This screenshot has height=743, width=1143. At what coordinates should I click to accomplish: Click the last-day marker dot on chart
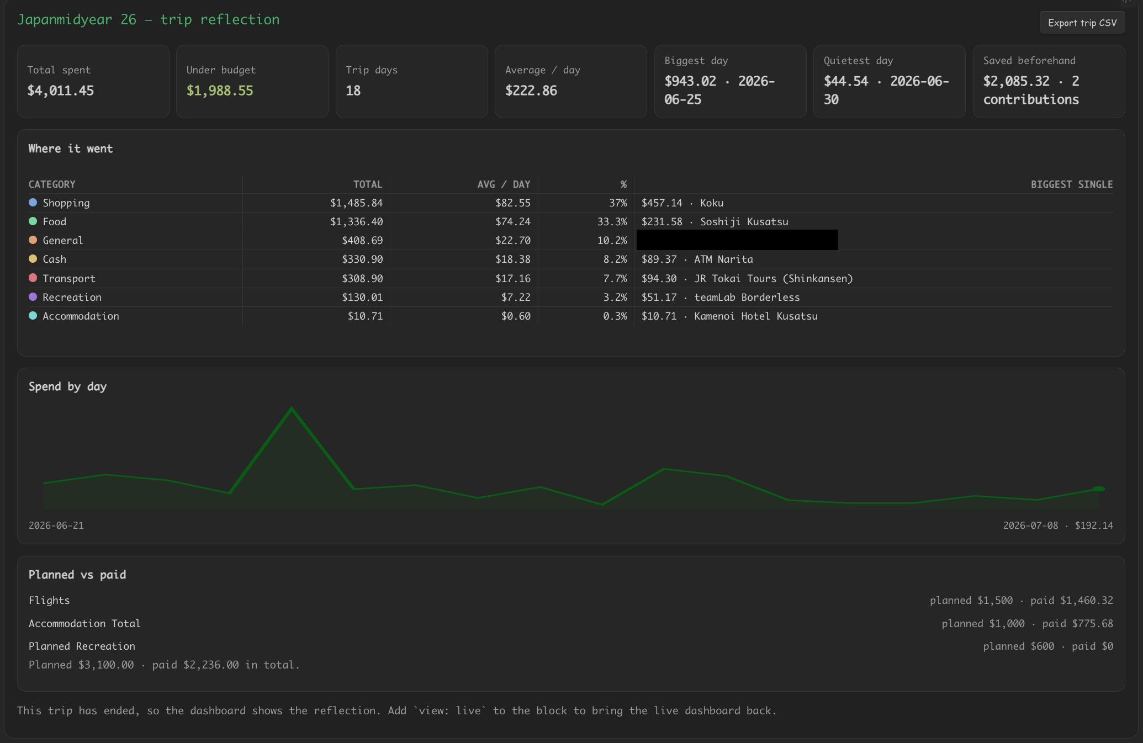pyautogui.click(x=1099, y=489)
